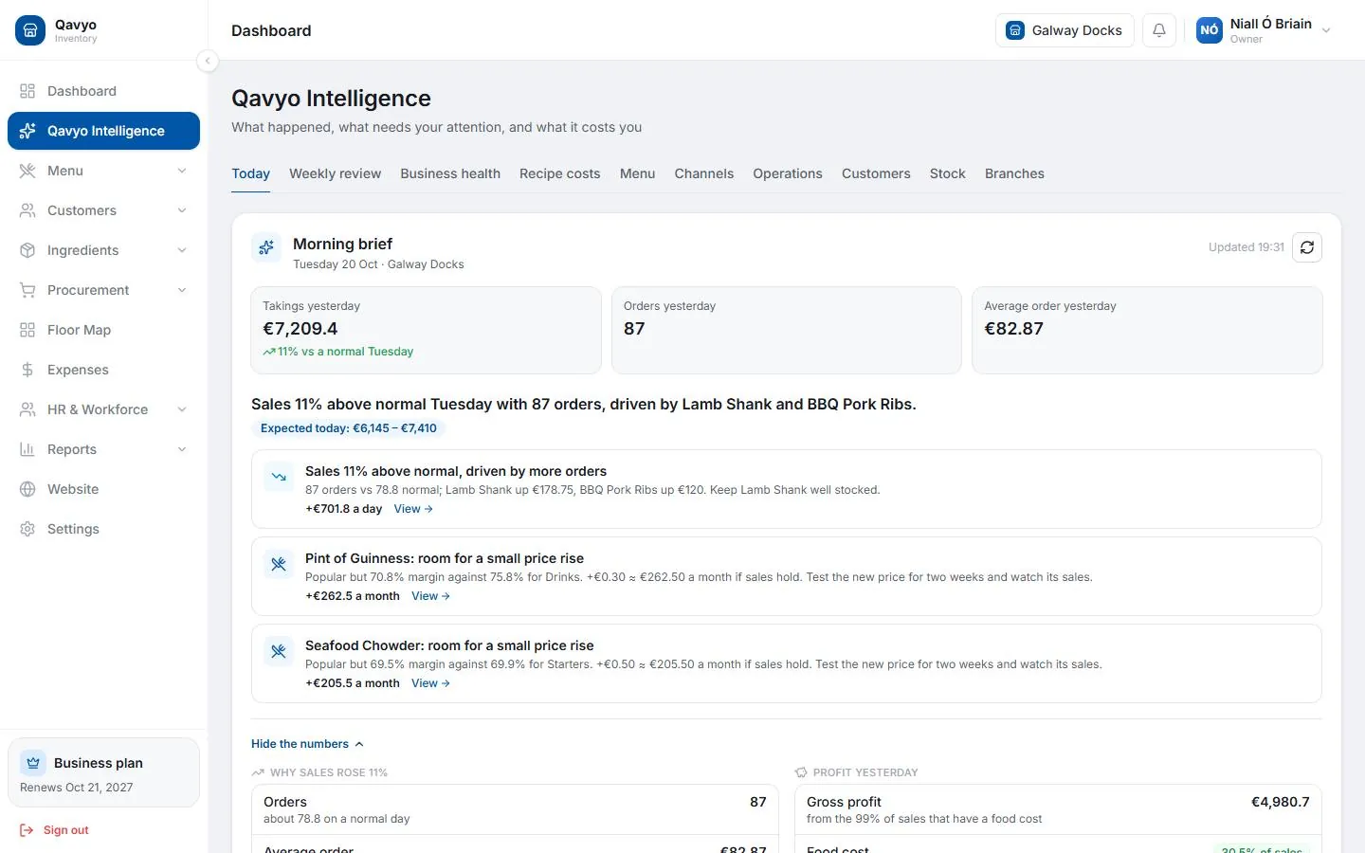Image resolution: width=1365 pixels, height=853 pixels.
Task: Select the Channels tab
Action: click(704, 173)
